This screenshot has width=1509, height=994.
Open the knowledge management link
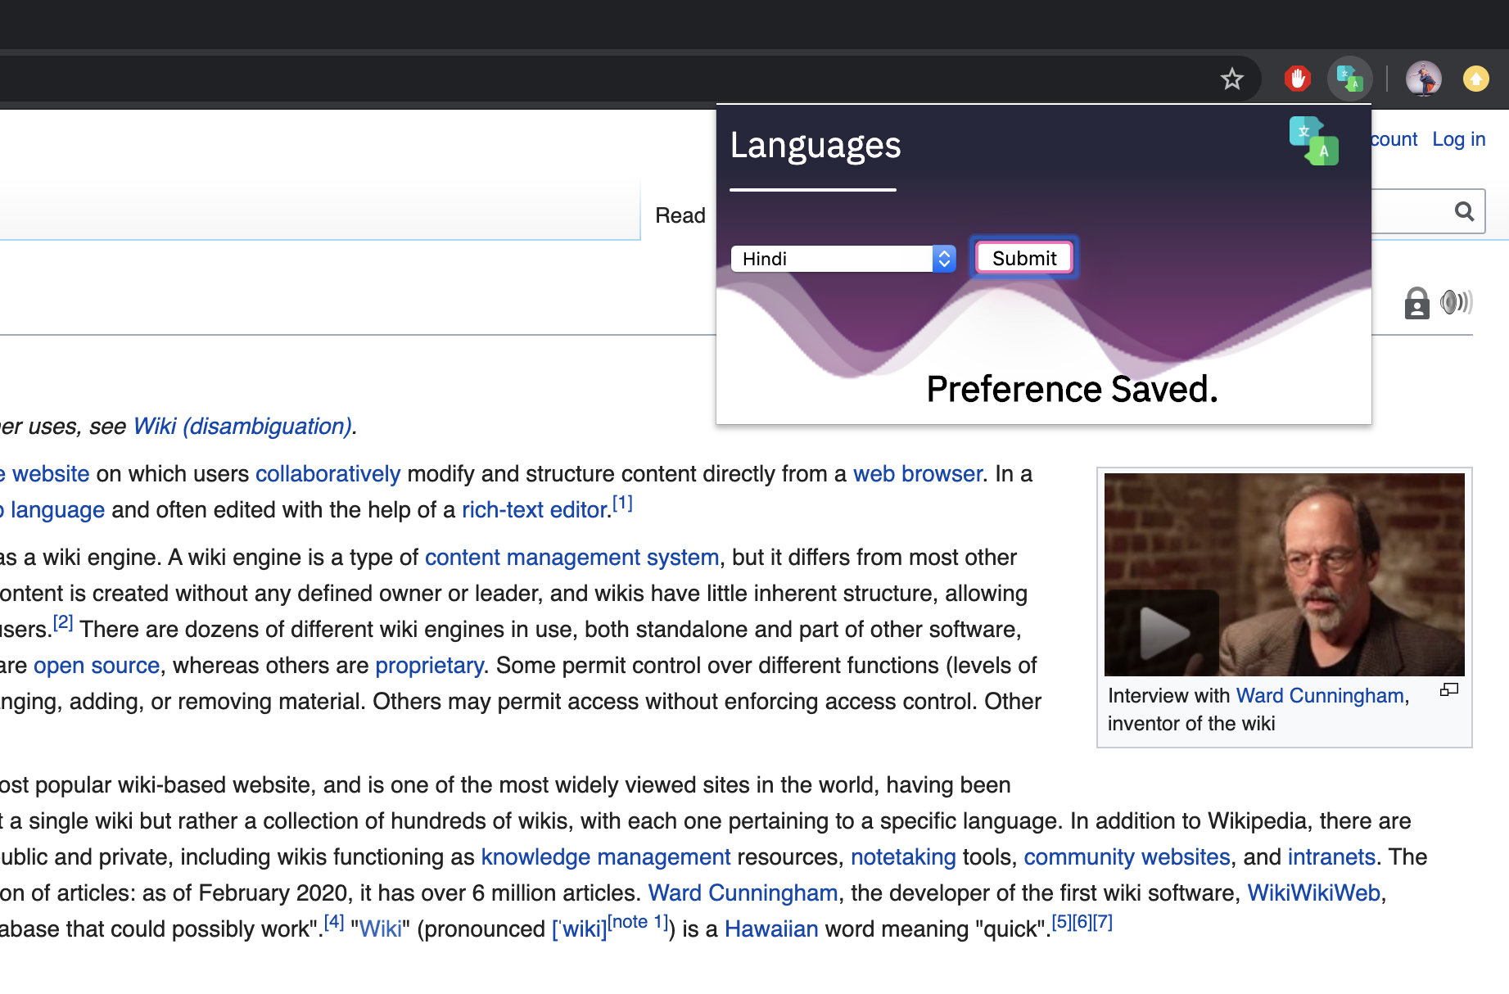[x=606, y=857]
